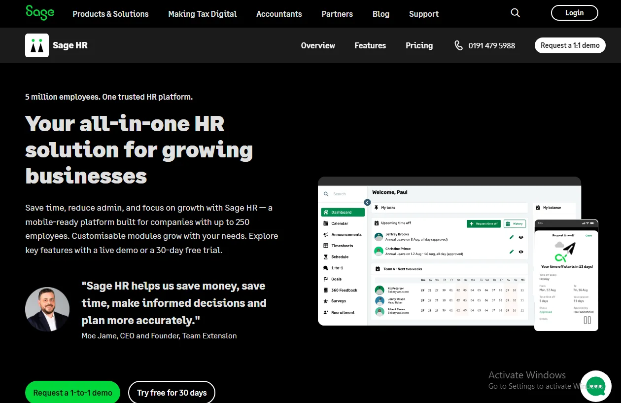Click the pause bars icon on phone mockup
Screen dimensions: 621x403
[x=587, y=320]
